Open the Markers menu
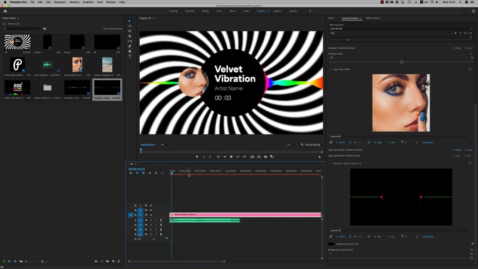Viewport: 478px width, 269px height. tap(74, 2)
